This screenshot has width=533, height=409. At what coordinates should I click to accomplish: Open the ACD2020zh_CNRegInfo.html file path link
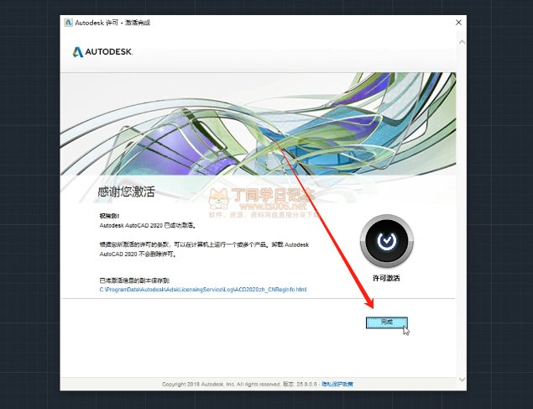[203, 290]
